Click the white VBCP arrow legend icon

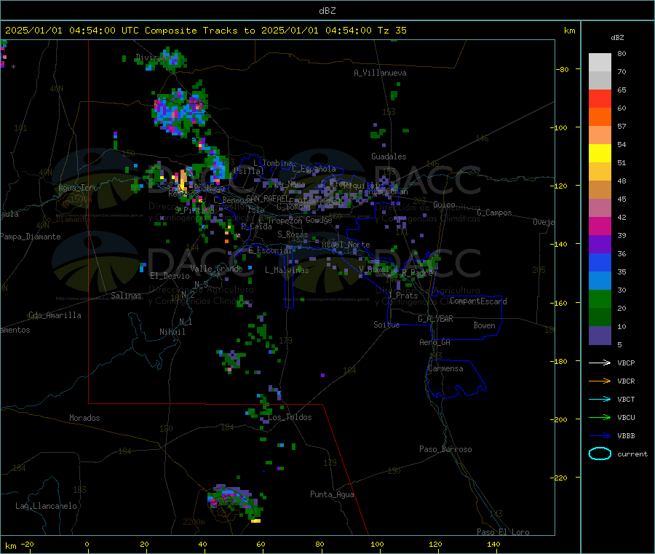[600, 363]
